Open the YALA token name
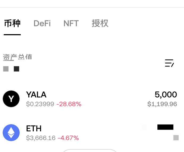 pyautogui.click(x=36, y=95)
